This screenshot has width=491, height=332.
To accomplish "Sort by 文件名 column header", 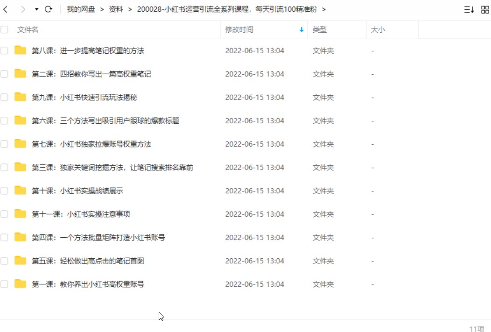I will point(28,30).
